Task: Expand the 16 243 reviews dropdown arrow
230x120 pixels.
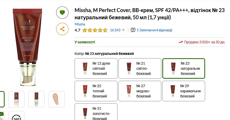Action: tap(123, 30)
